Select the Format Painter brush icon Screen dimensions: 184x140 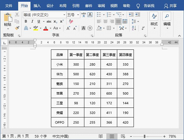click(17, 28)
